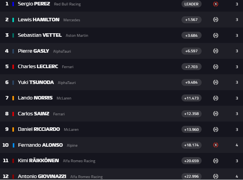
Task: Click the Red Bull Racing team label
Action: [x=67, y=4]
